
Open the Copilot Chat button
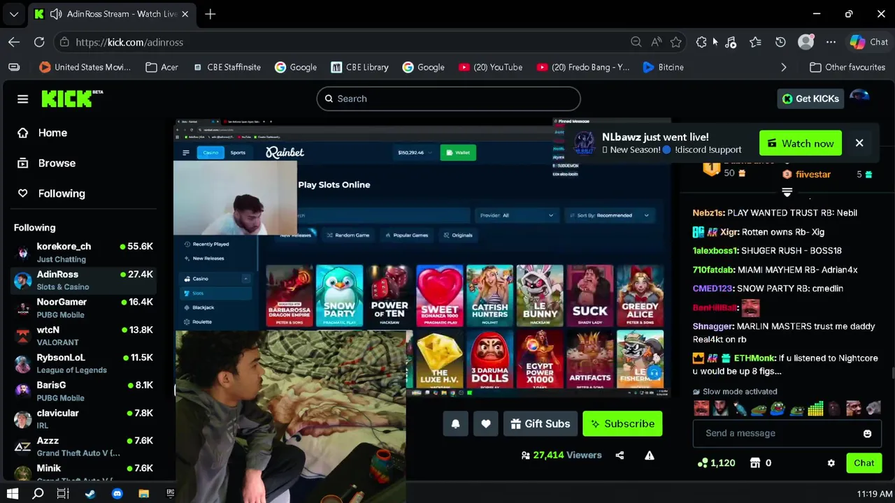[x=869, y=42]
